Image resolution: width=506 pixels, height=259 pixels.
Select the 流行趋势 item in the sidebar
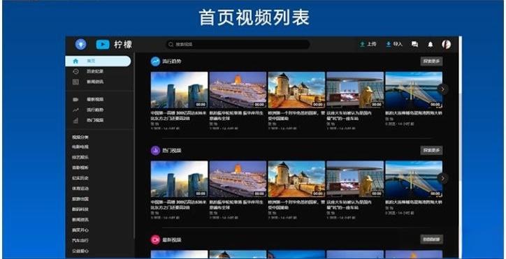pos(95,110)
